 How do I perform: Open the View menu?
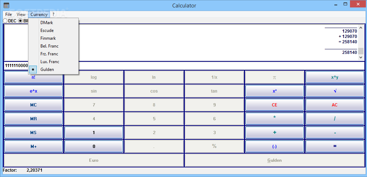tap(21, 15)
